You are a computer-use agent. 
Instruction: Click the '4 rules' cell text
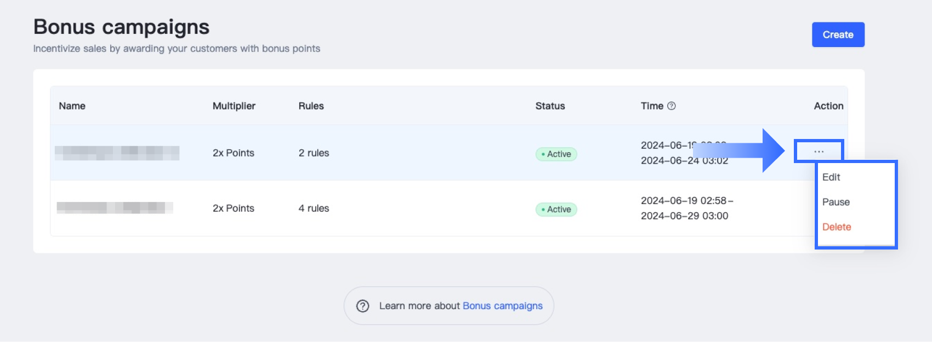[x=314, y=208]
